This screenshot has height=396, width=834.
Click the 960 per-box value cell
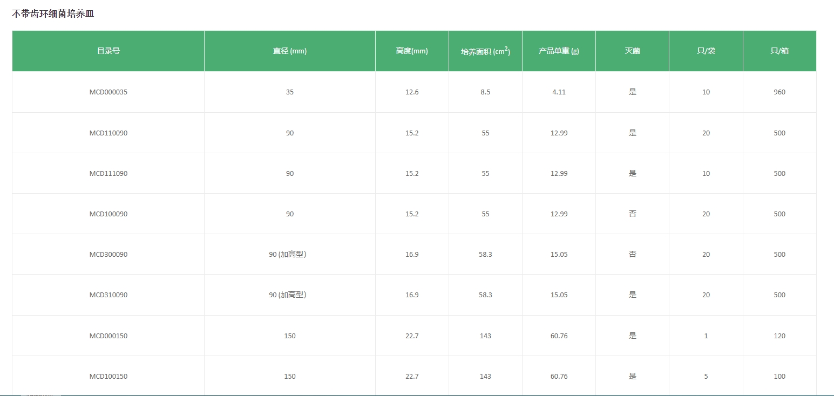coord(779,92)
